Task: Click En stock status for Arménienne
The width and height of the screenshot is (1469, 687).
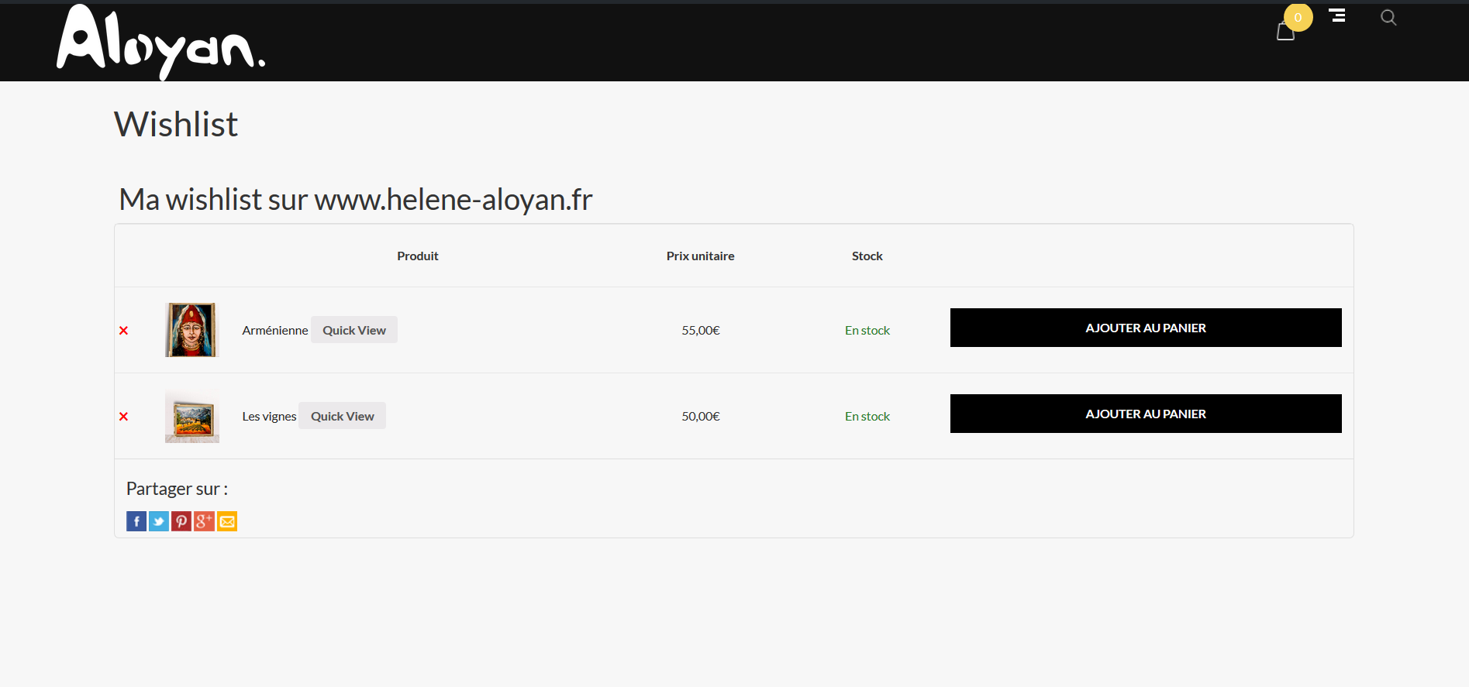Action: click(x=867, y=331)
